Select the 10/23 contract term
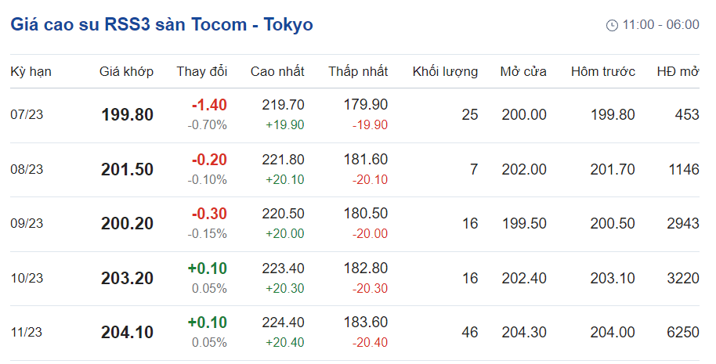 click(x=27, y=278)
